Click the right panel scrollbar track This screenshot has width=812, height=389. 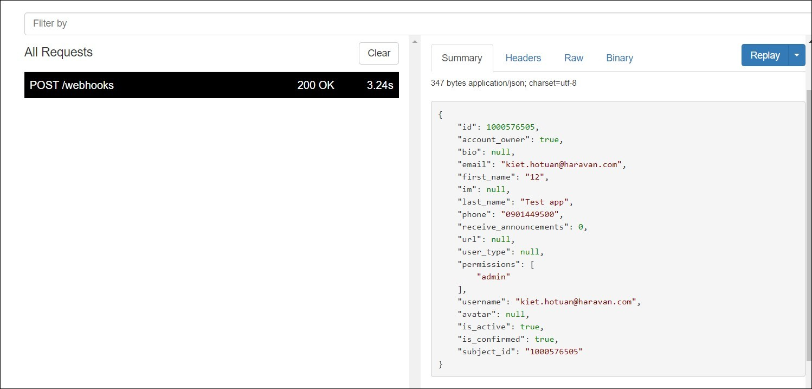[x=808, y=217]
